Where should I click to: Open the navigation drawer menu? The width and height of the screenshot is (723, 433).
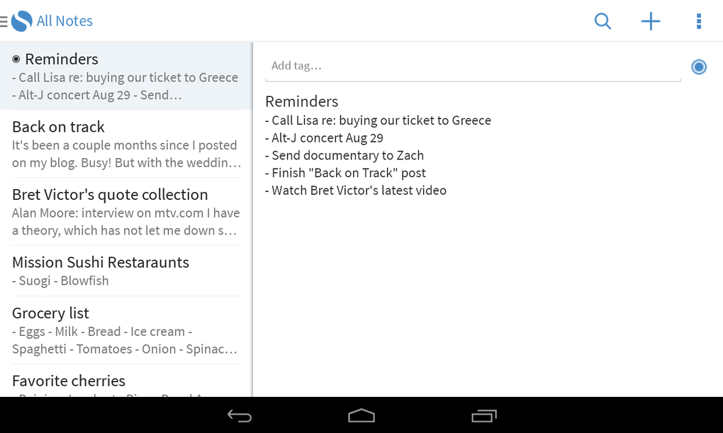[6, 21]
